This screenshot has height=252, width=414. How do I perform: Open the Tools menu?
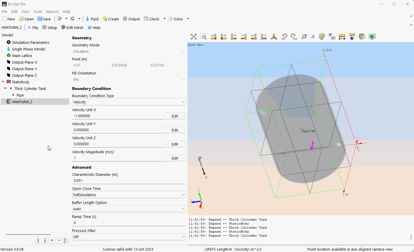38,11
